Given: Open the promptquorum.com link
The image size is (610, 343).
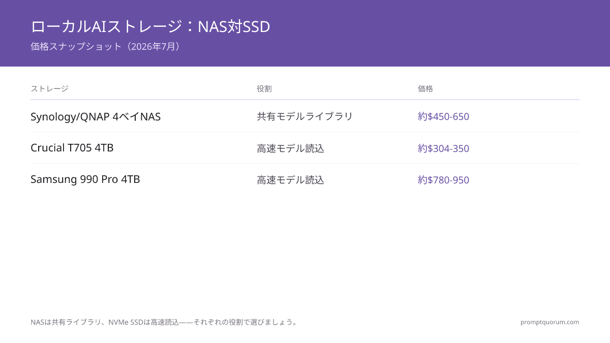Looking at the screenshot, I should pos(550,322).
